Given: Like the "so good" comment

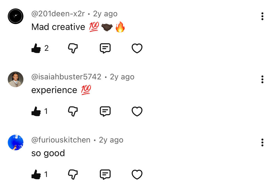Looking at the screenshot, I should 36,174.
